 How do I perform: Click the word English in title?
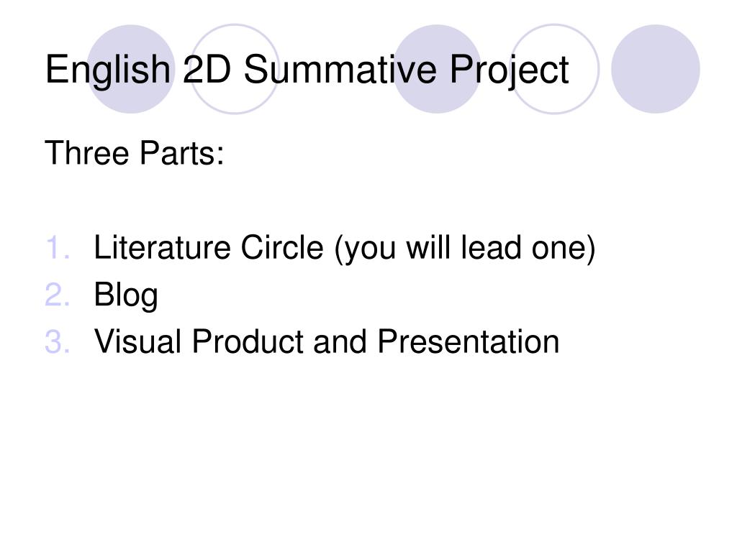pyautogui.click(x=108, y=70)
